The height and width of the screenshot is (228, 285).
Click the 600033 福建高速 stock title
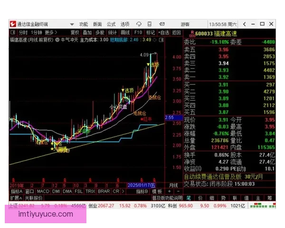(x=216, y=34)
